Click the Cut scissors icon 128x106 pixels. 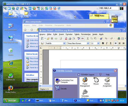[x=88, y=38]
